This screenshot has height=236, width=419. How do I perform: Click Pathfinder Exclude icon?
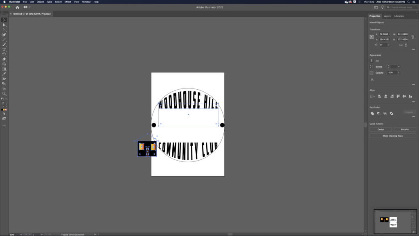tap(392, 113)
